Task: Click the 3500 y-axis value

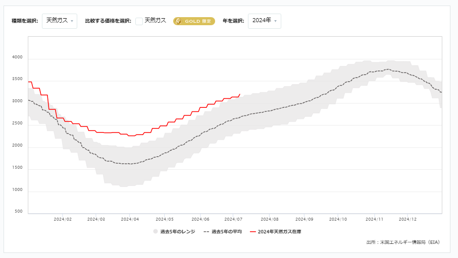Action: point(17,79)
